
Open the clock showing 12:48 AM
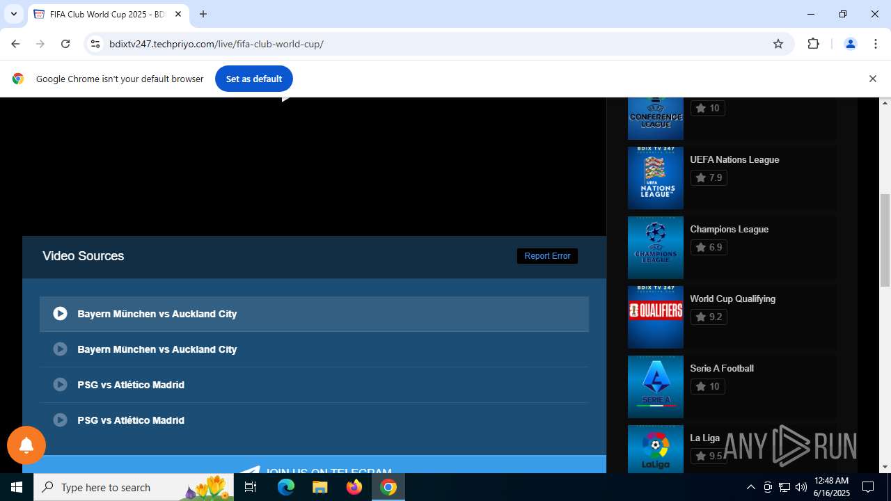point(831,487)
